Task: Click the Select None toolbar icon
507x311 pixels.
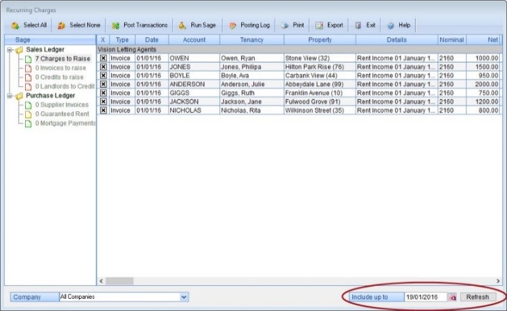Action: click(61, 26)
